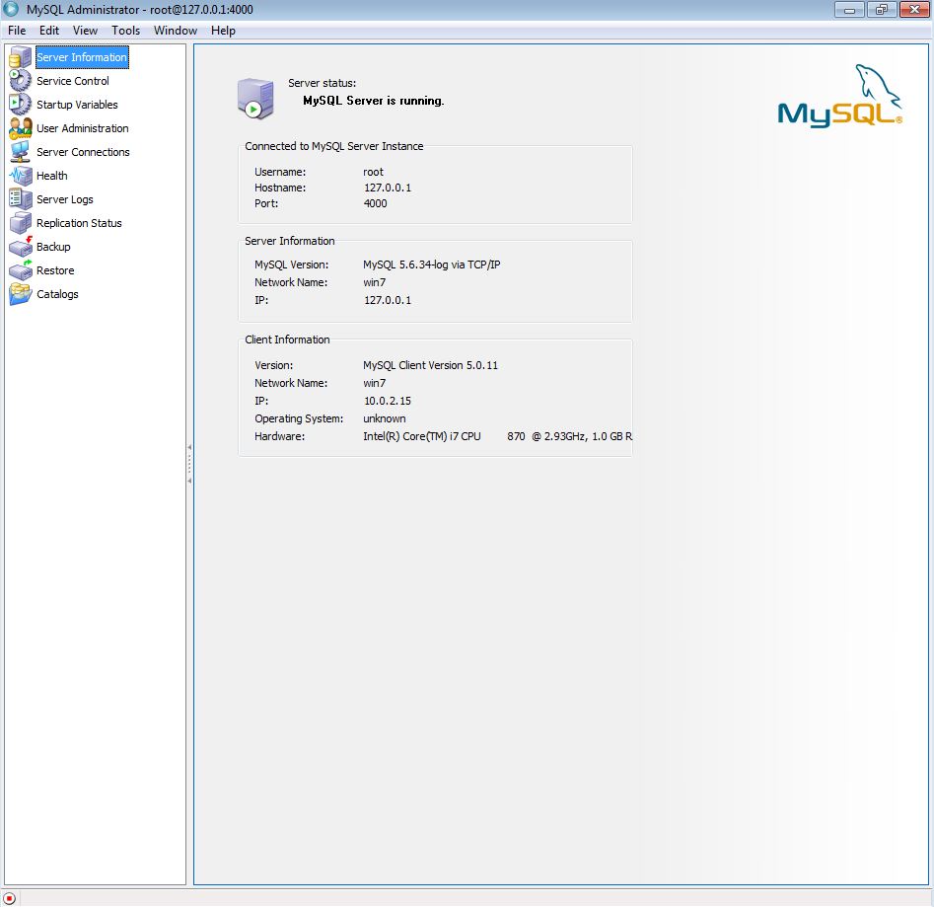
Task: Close the MySQL Administrator window
Action: tap(914, 10)
